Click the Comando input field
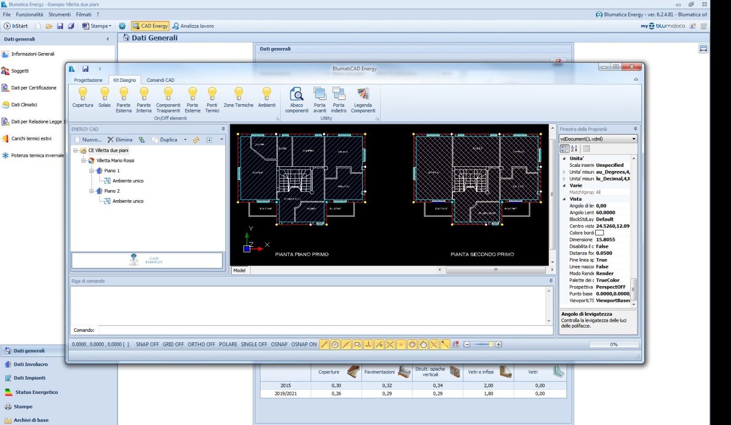The image size is (731, 425). pos(325,330)
